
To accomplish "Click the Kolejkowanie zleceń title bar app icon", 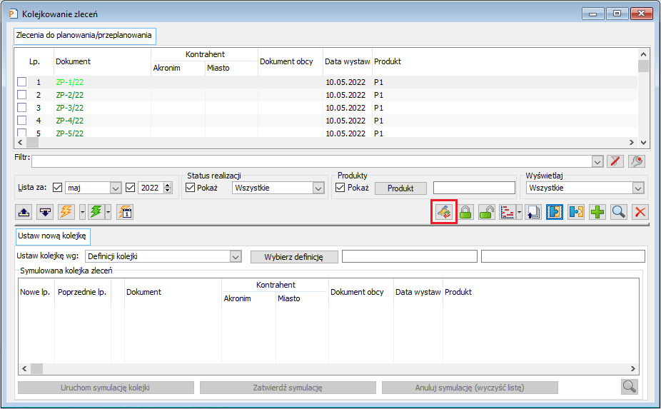I will (14, 14).
